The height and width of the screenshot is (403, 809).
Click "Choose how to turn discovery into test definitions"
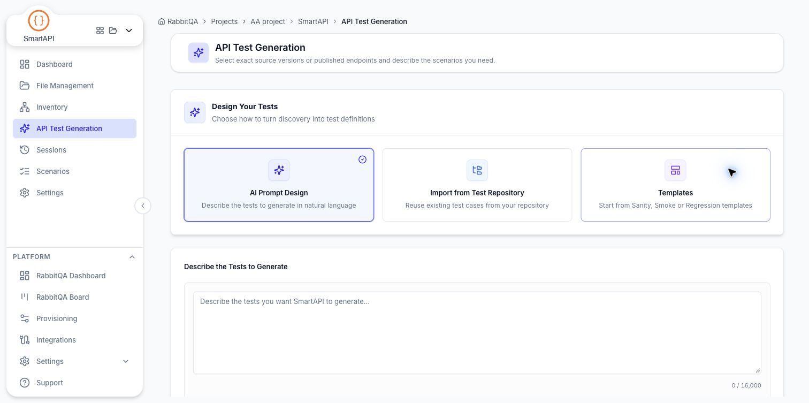pyautogui.click(x=293, y=119)
